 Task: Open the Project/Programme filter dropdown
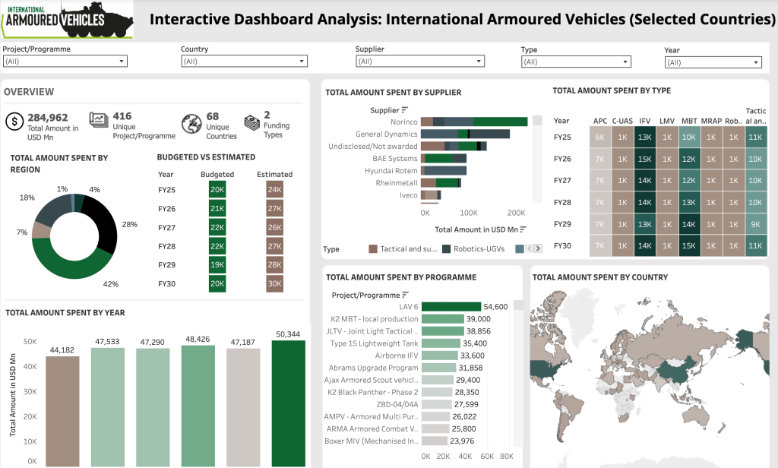(65, 61)
